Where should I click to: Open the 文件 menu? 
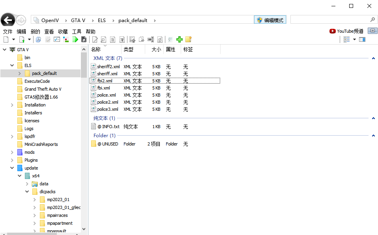point(8,32)
